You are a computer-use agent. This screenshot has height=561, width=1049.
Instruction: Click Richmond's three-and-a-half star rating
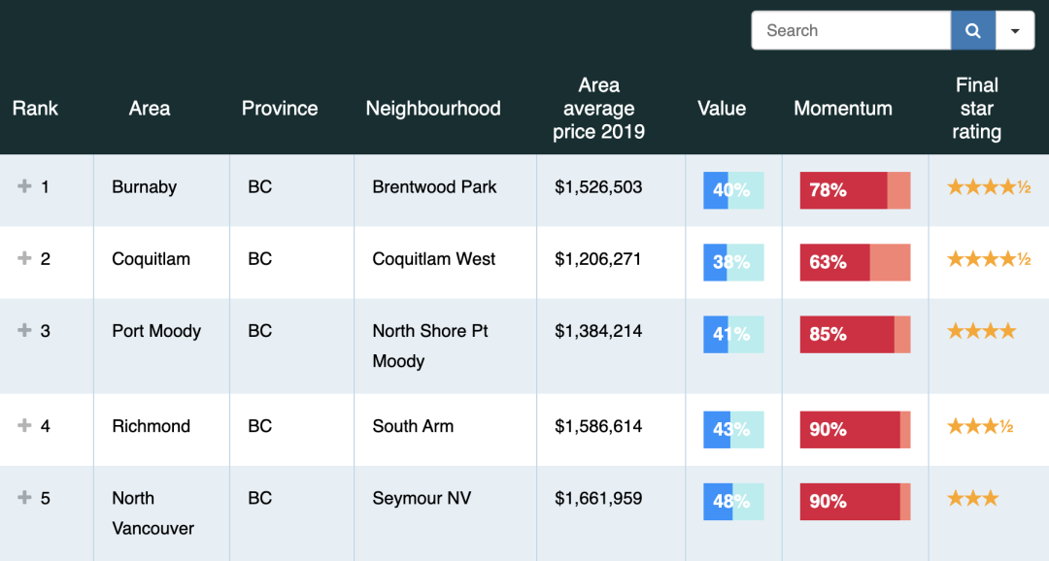980,426
